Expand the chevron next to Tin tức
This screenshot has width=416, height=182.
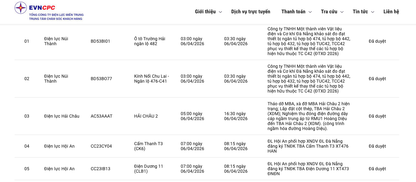[373, 12]
